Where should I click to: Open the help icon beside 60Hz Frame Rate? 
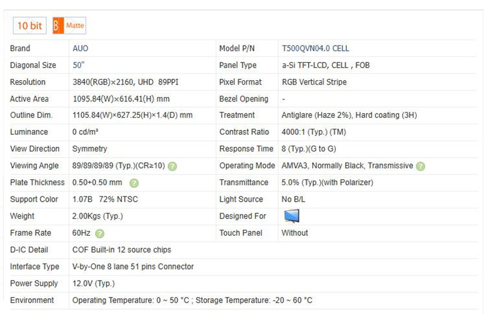pos(100,233)
